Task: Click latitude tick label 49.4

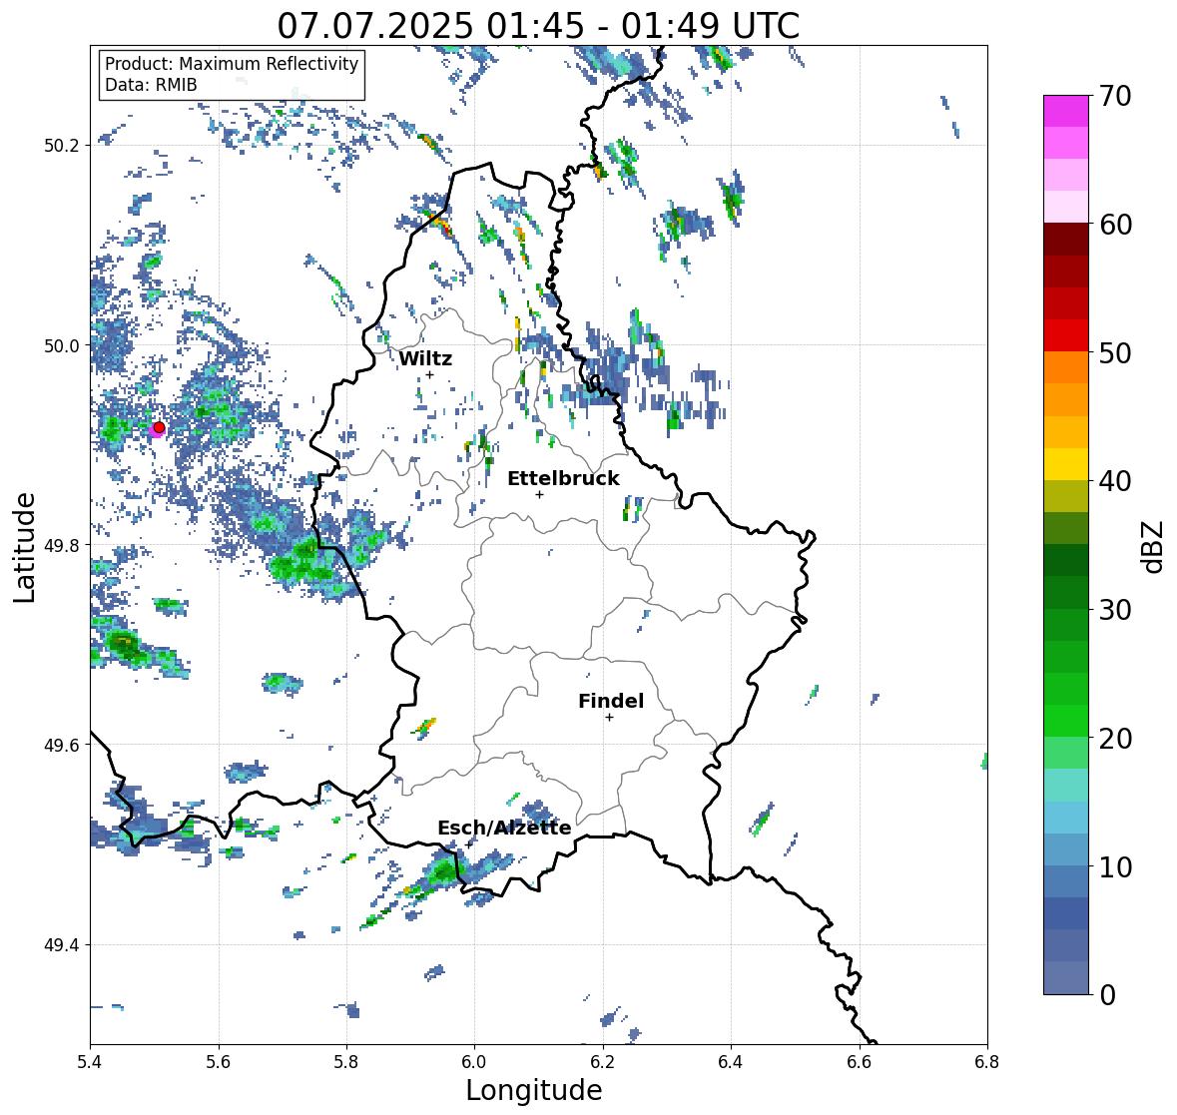Action: (62, 945)
